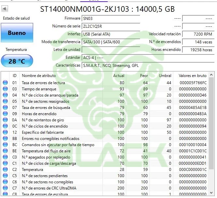
Task: Click status orb for apagados por replegado
Action: [5, 157]
